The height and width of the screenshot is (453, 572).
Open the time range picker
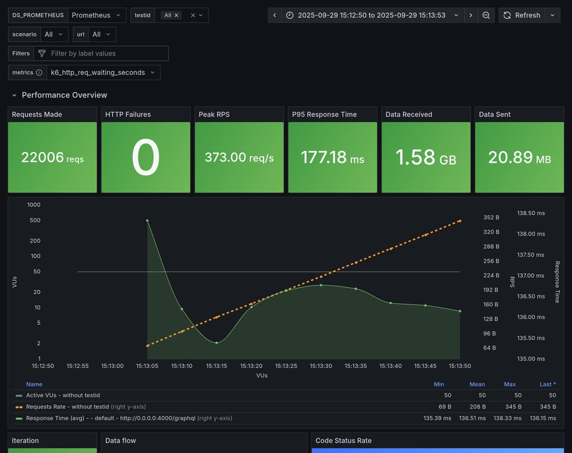[373, 15]
